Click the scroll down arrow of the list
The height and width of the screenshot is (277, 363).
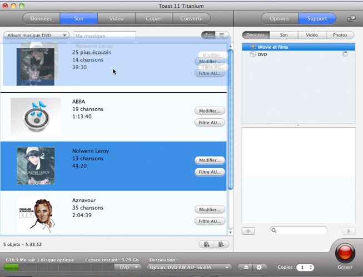click(x=230, y=233)
